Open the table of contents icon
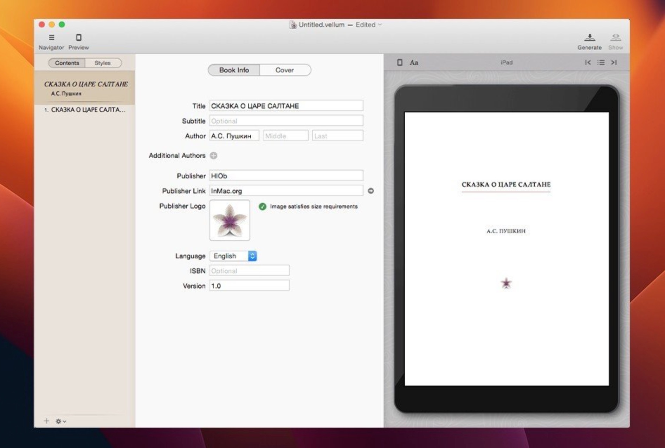 coord(601,62)
